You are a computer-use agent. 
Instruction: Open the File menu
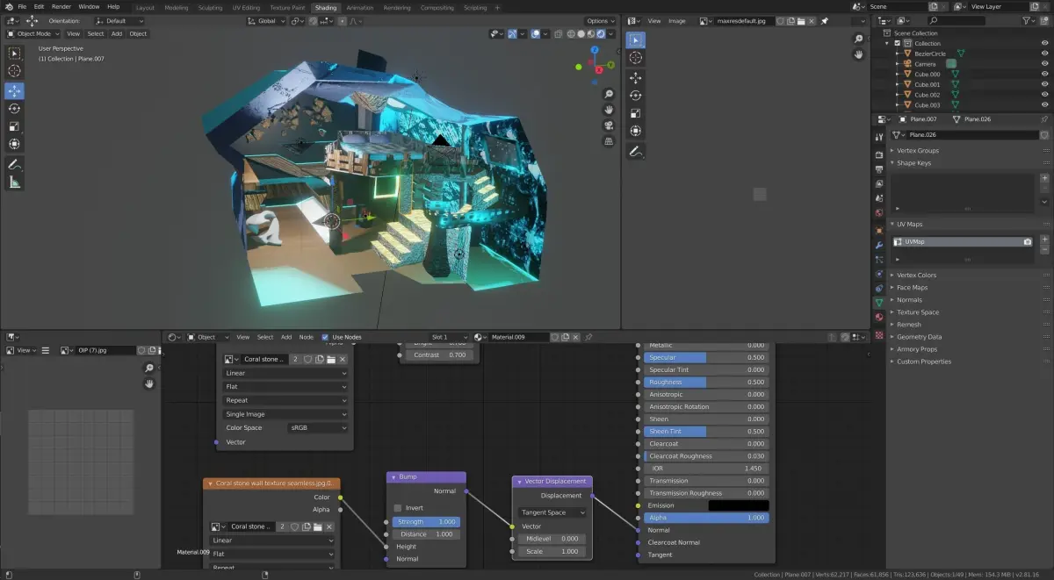point(24,6)
